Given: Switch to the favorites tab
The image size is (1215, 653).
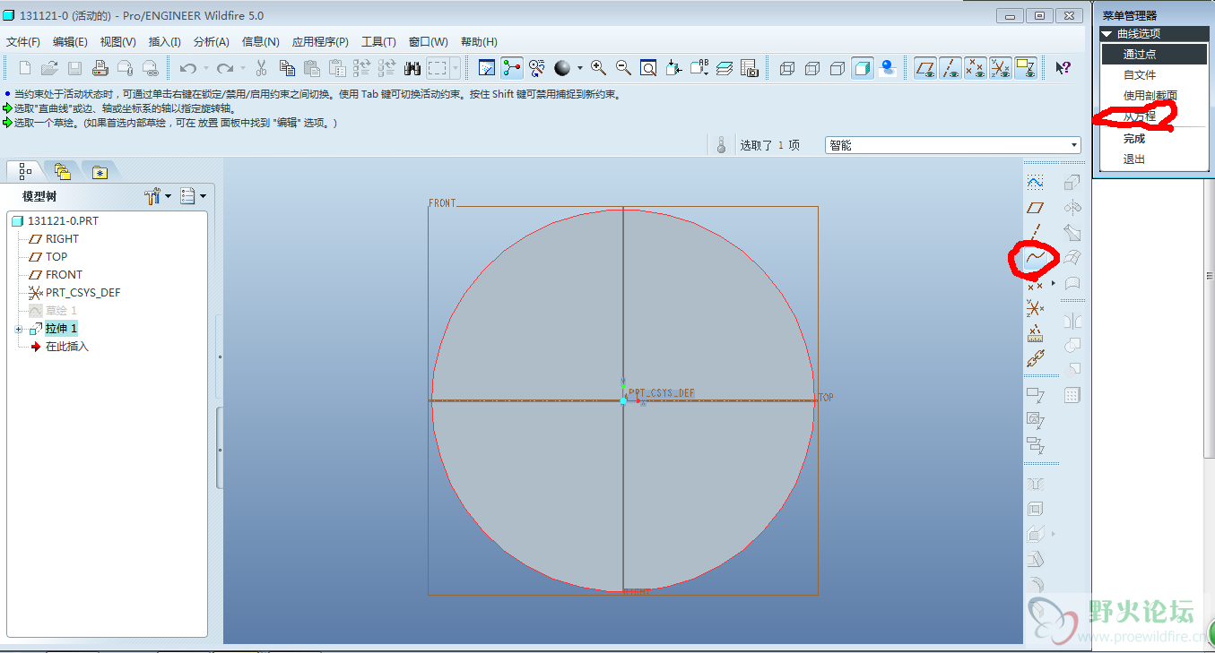Looking at the screenshot, I should click(100, 172).
